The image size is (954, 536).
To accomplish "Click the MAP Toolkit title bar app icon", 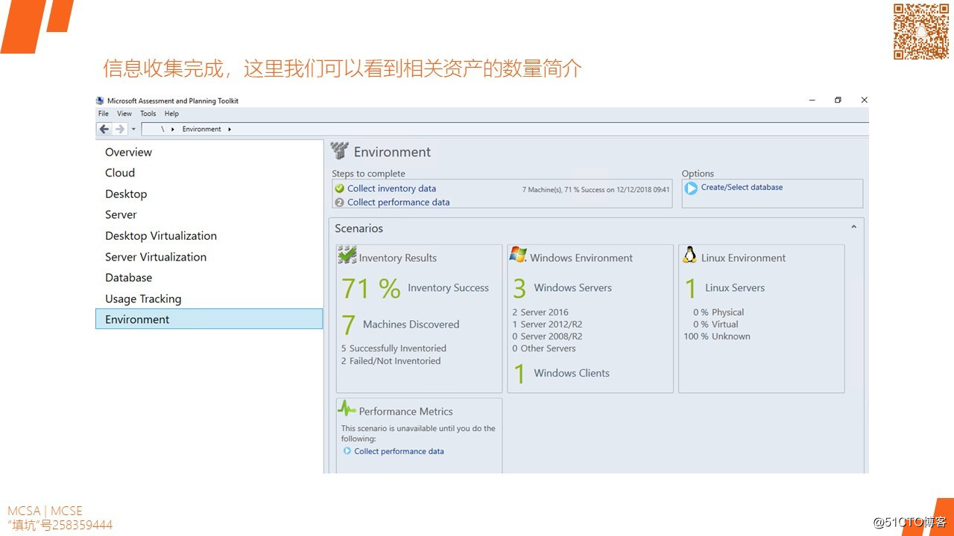I will click(101, 100).
